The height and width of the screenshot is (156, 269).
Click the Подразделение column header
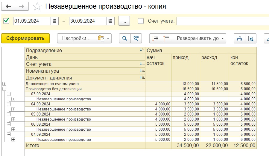(x=85, y=51)
